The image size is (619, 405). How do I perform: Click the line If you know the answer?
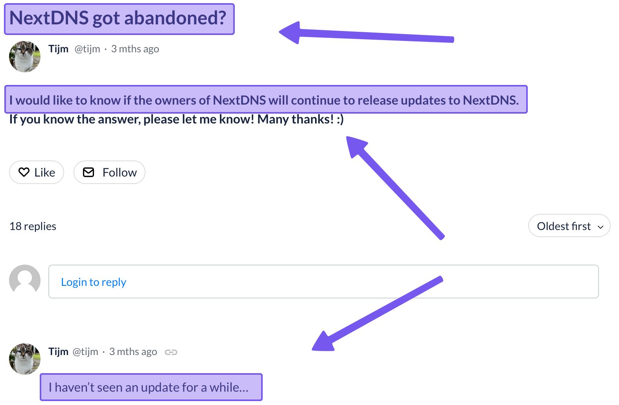176,119
